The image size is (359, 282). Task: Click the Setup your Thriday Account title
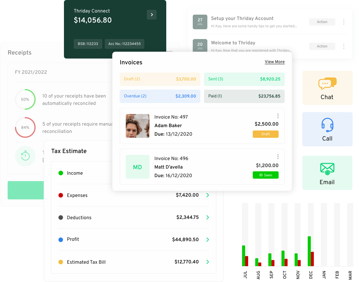click(x=242, y=18)
